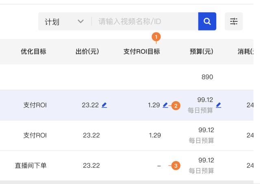Open the filter settings sliders icon

[234, 21]
